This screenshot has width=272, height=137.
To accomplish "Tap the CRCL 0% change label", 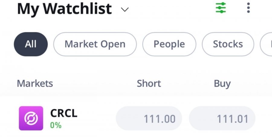I will point(56,125).
